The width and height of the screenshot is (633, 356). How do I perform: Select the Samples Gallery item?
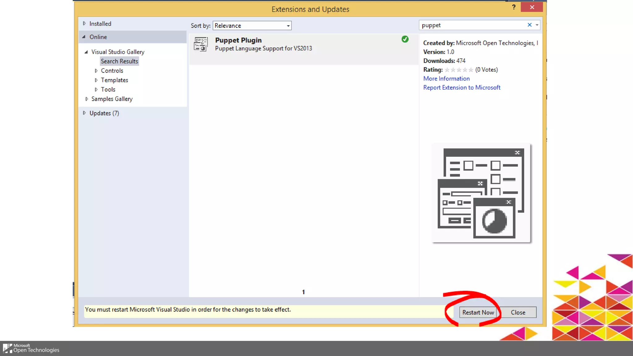(x=112, y=99)
